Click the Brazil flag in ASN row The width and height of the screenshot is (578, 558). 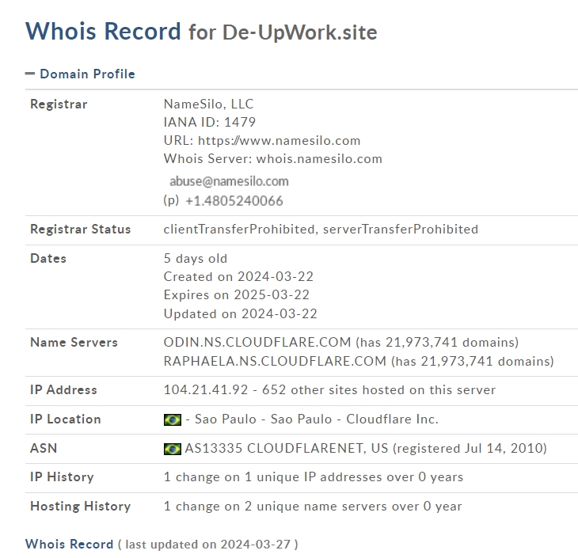point(173,449)
